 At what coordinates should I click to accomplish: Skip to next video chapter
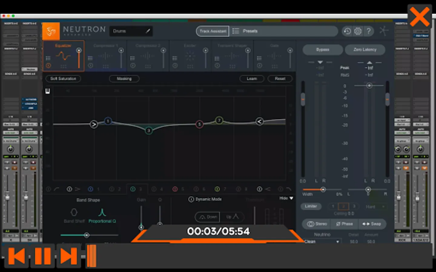(x=69, y=256)
